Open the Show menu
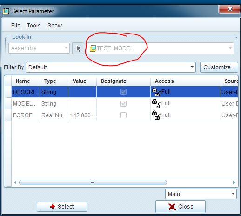This screenshot has width=241, height=216. click(54, 26)
